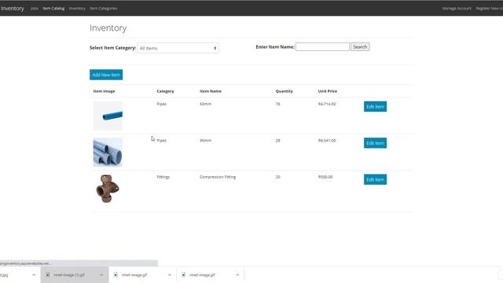Select the R6,541.00 unit price
Screen dimensions: 503x283
coord(327,141)
